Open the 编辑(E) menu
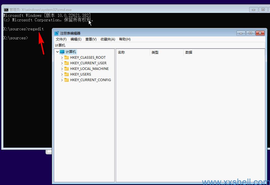 (76, 39)
